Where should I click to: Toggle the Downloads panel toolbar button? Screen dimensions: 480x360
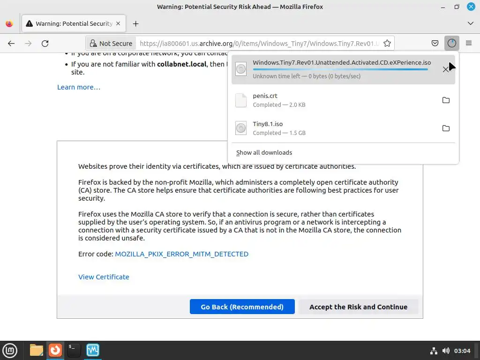point(451,43)
